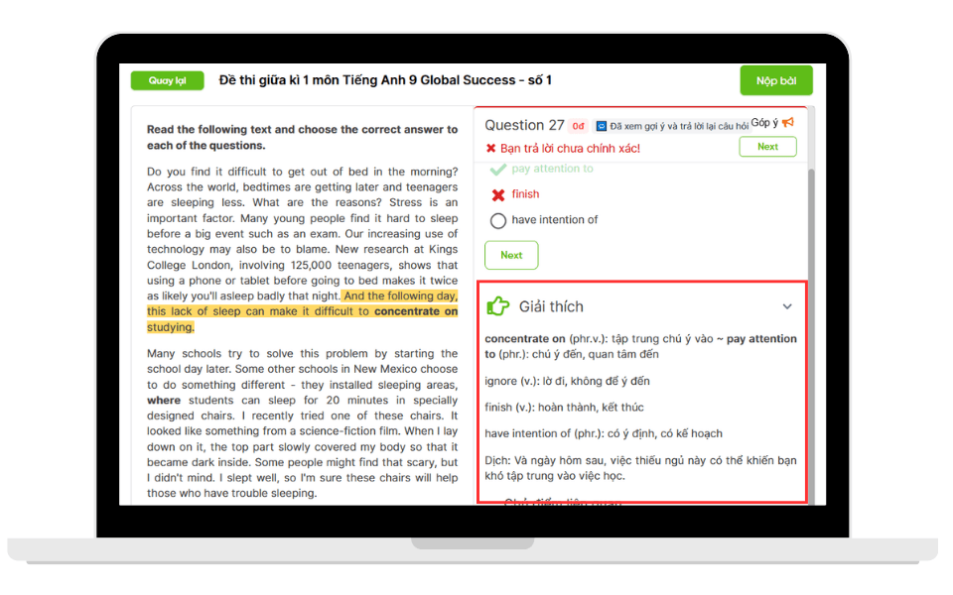Select the 'have intention of' radio button
The image size is (953, 595).
tap(498, 220)
